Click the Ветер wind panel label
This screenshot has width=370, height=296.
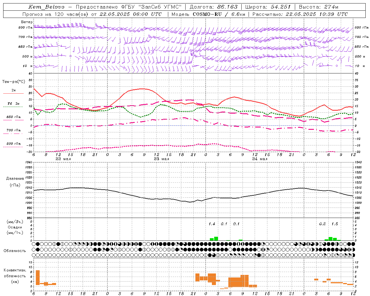click(27, 22)
